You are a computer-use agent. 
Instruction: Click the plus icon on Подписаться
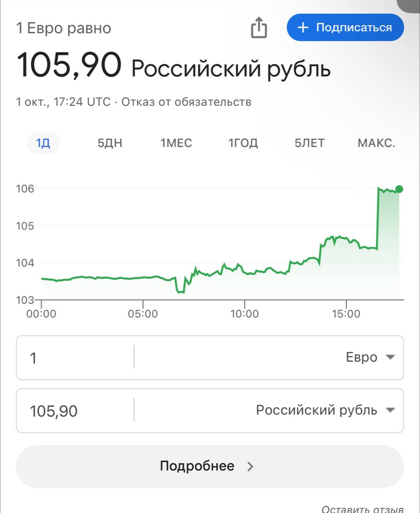pos(303,27)
